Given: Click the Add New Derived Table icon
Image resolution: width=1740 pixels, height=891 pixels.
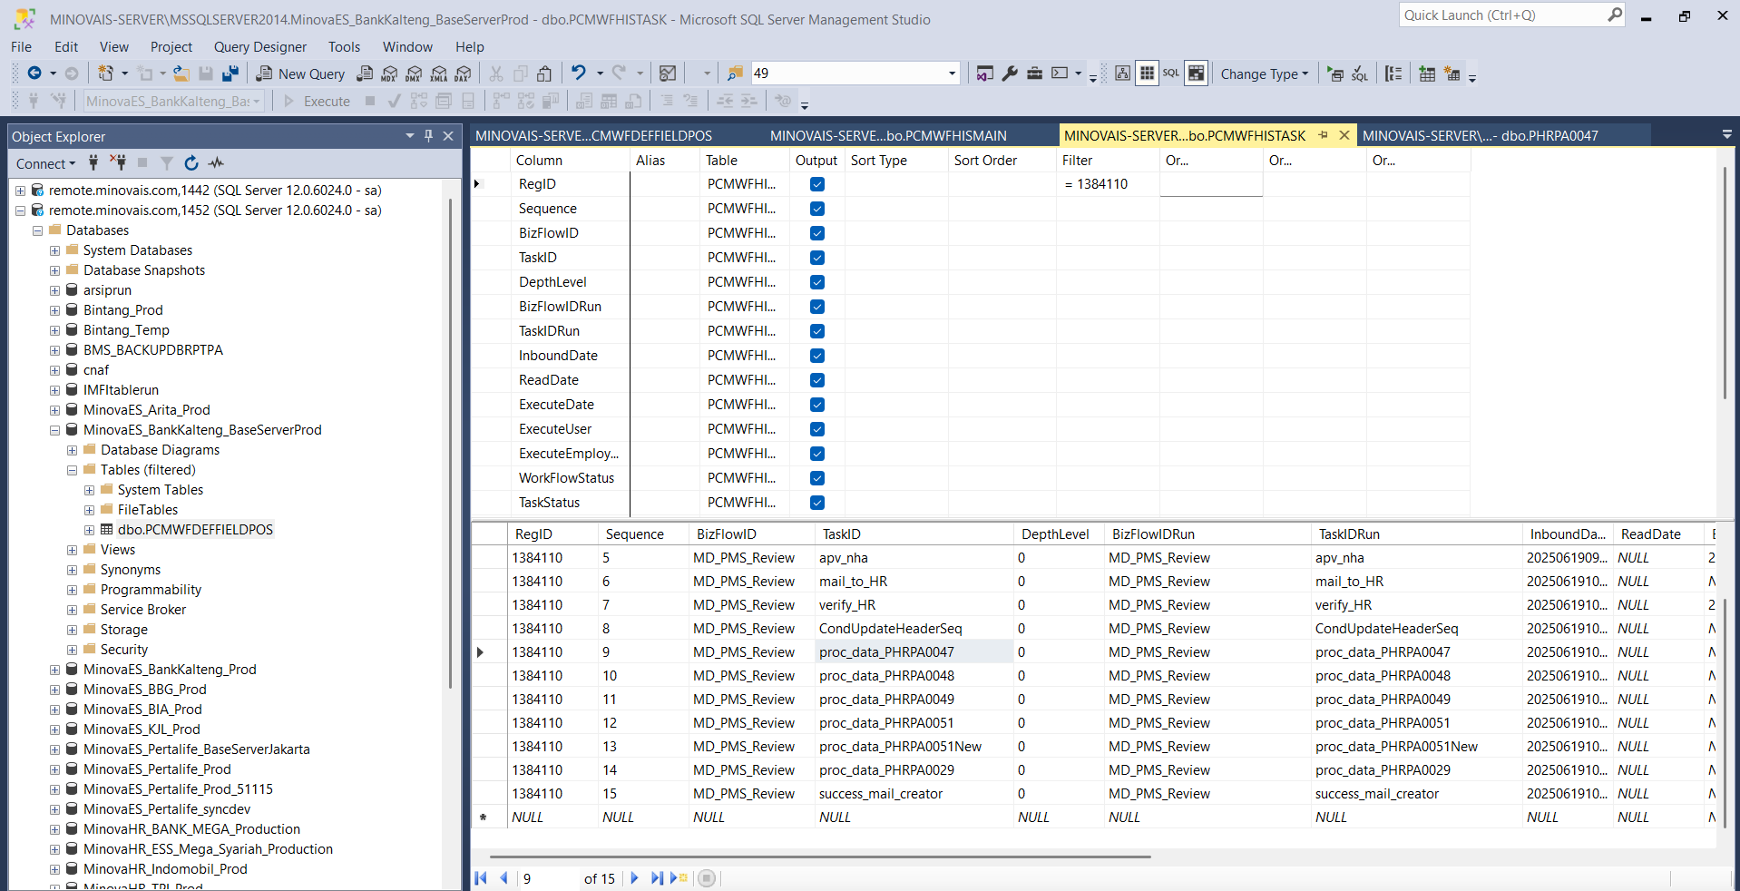Looking at the screenshot, I should coord(1452,73).
